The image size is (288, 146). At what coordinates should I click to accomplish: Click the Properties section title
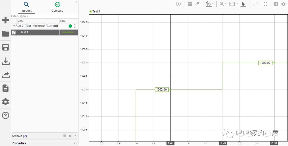(19, 143)
